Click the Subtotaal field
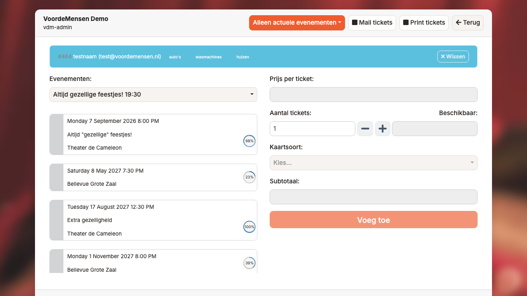 click(x=373, y=197)
